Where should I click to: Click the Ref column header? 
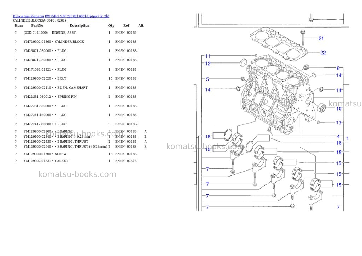(126, 25)
